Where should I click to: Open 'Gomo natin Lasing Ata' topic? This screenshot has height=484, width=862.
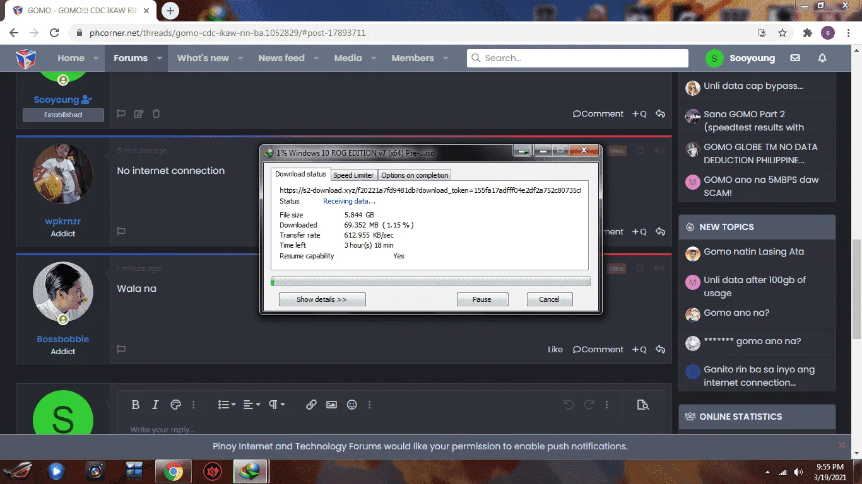pos(753,251)
